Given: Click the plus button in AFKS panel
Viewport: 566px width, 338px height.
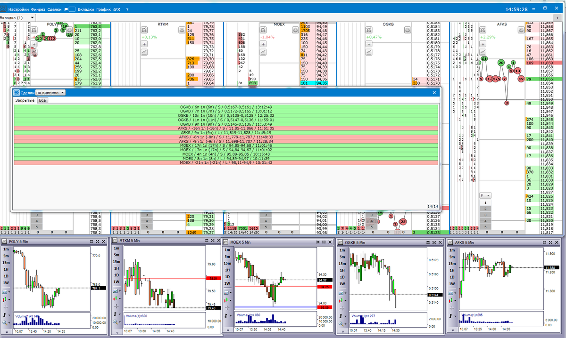Looking at the screenshot, I should [483, 44].
